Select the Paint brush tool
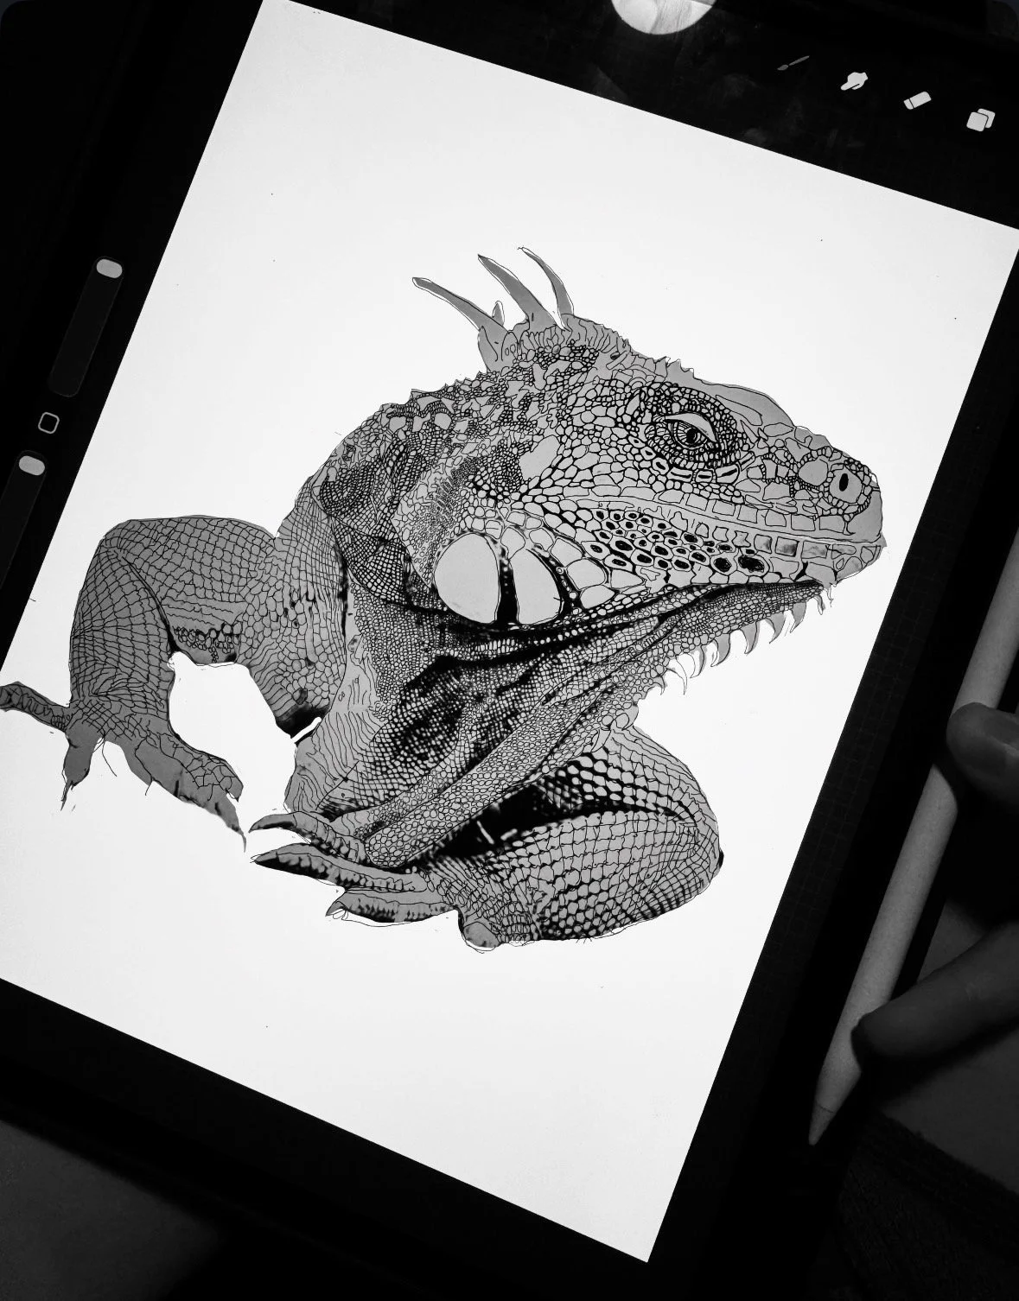Viewport: 1019px width, 1301px height. [x=793, y=63]
